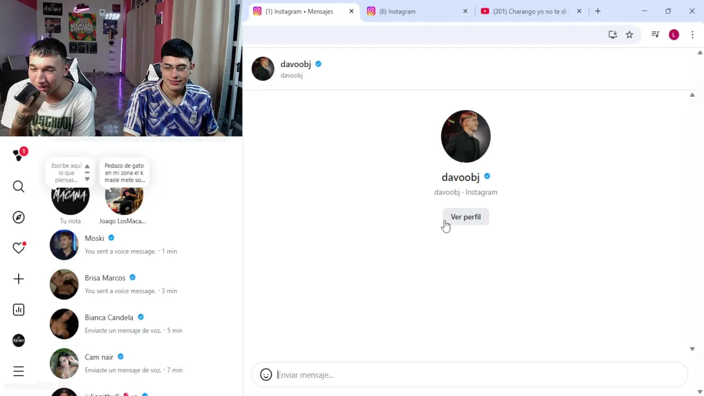
Task: Click the Ver perfil button
Action: [x=466, y=217]
